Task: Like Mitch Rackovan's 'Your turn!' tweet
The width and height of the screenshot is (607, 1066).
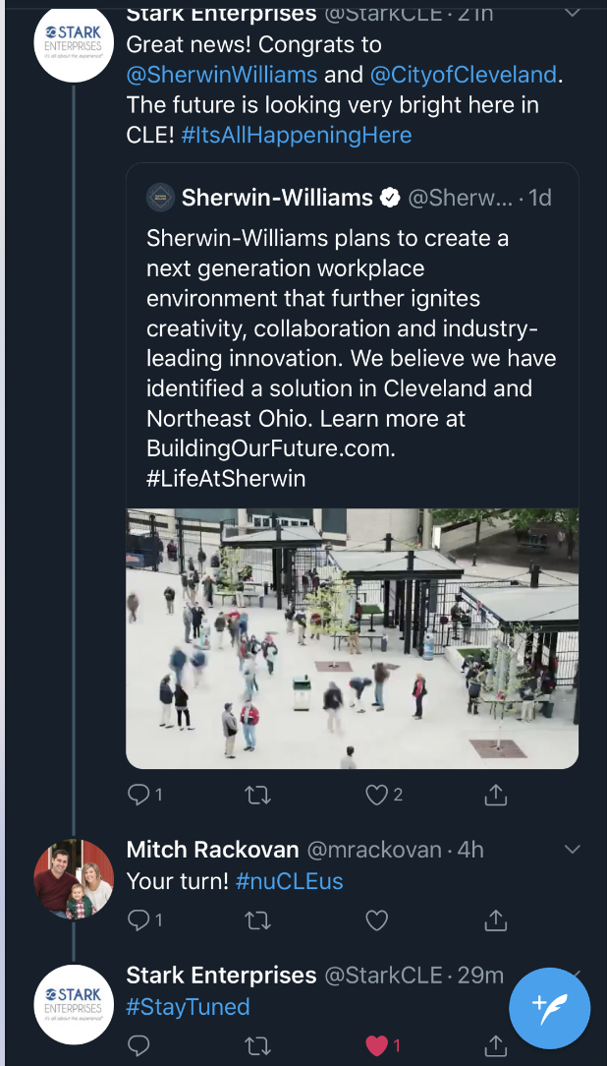Action: tap(377, 920)
